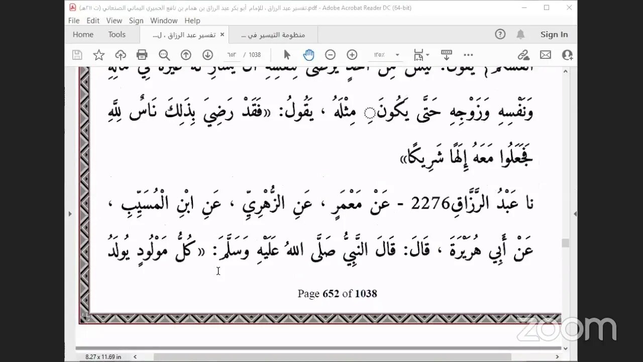Click the Save file icon
Image resolution: width=643 pixels, height=362 pixels.
[x=77, y=55]
